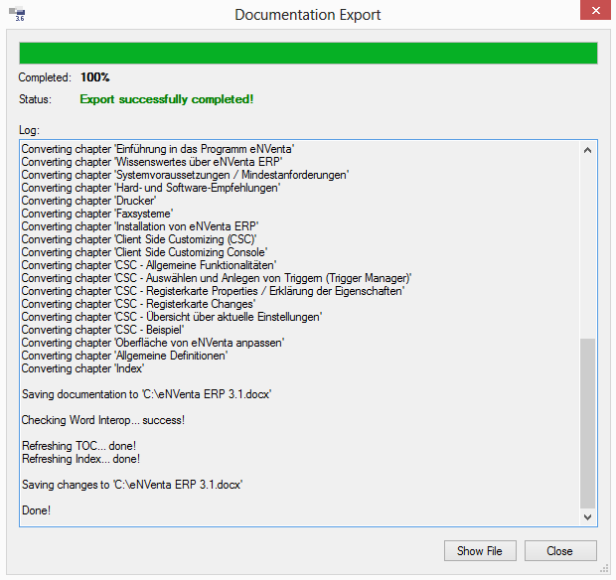Select 'Refreshing TOC... done!' log line
This screenshot has width=616, height=580.
78,447
